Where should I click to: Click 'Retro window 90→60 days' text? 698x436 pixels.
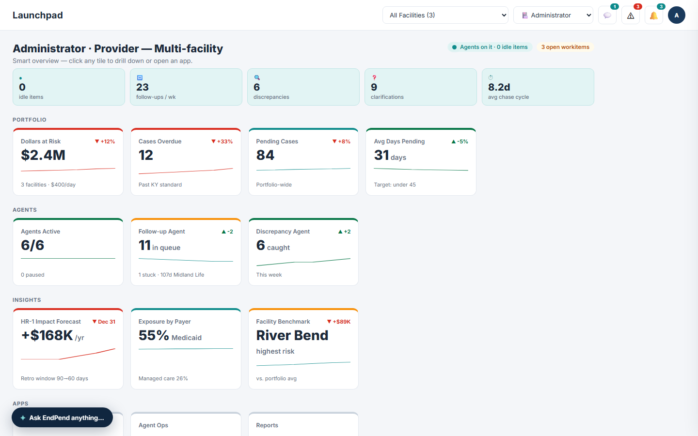point(54,378)
